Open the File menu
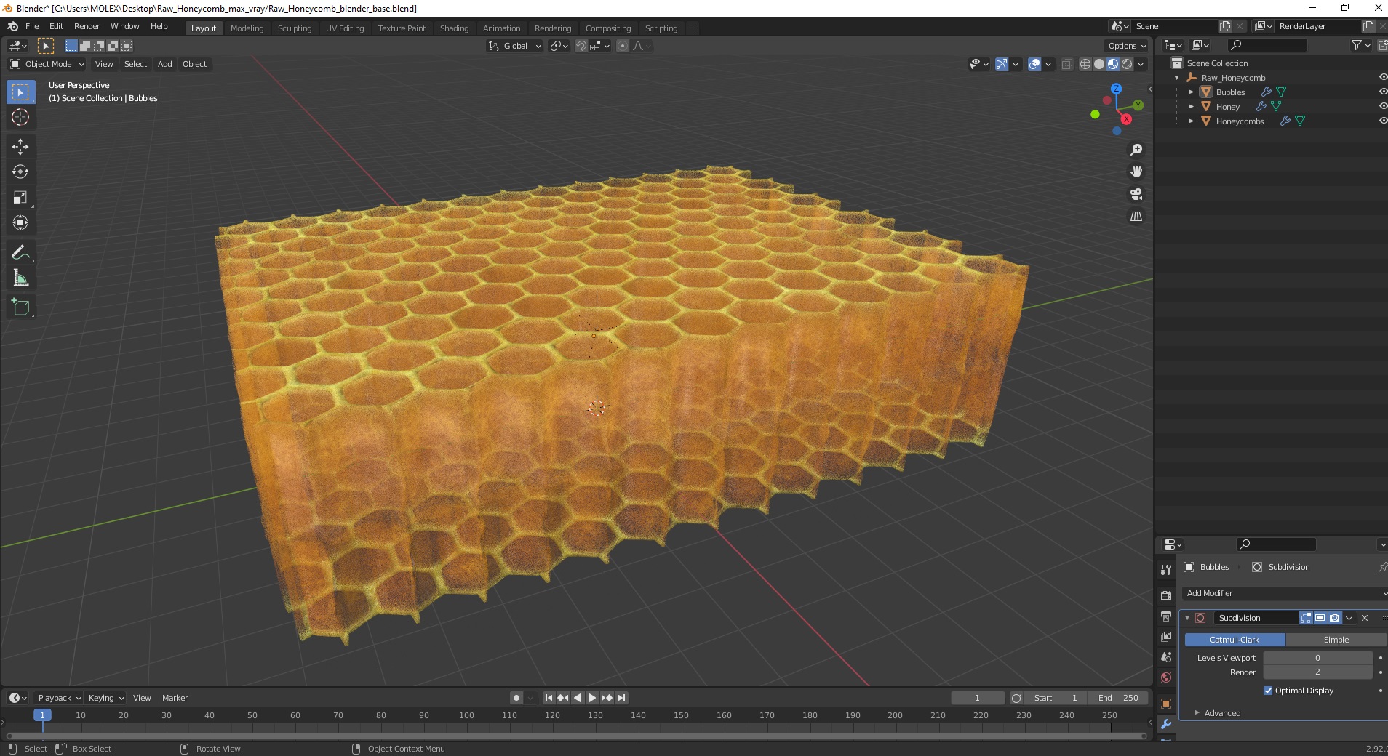Viewport: 1388px width, 756px height. pyautogui.click(x=32, y=26)
